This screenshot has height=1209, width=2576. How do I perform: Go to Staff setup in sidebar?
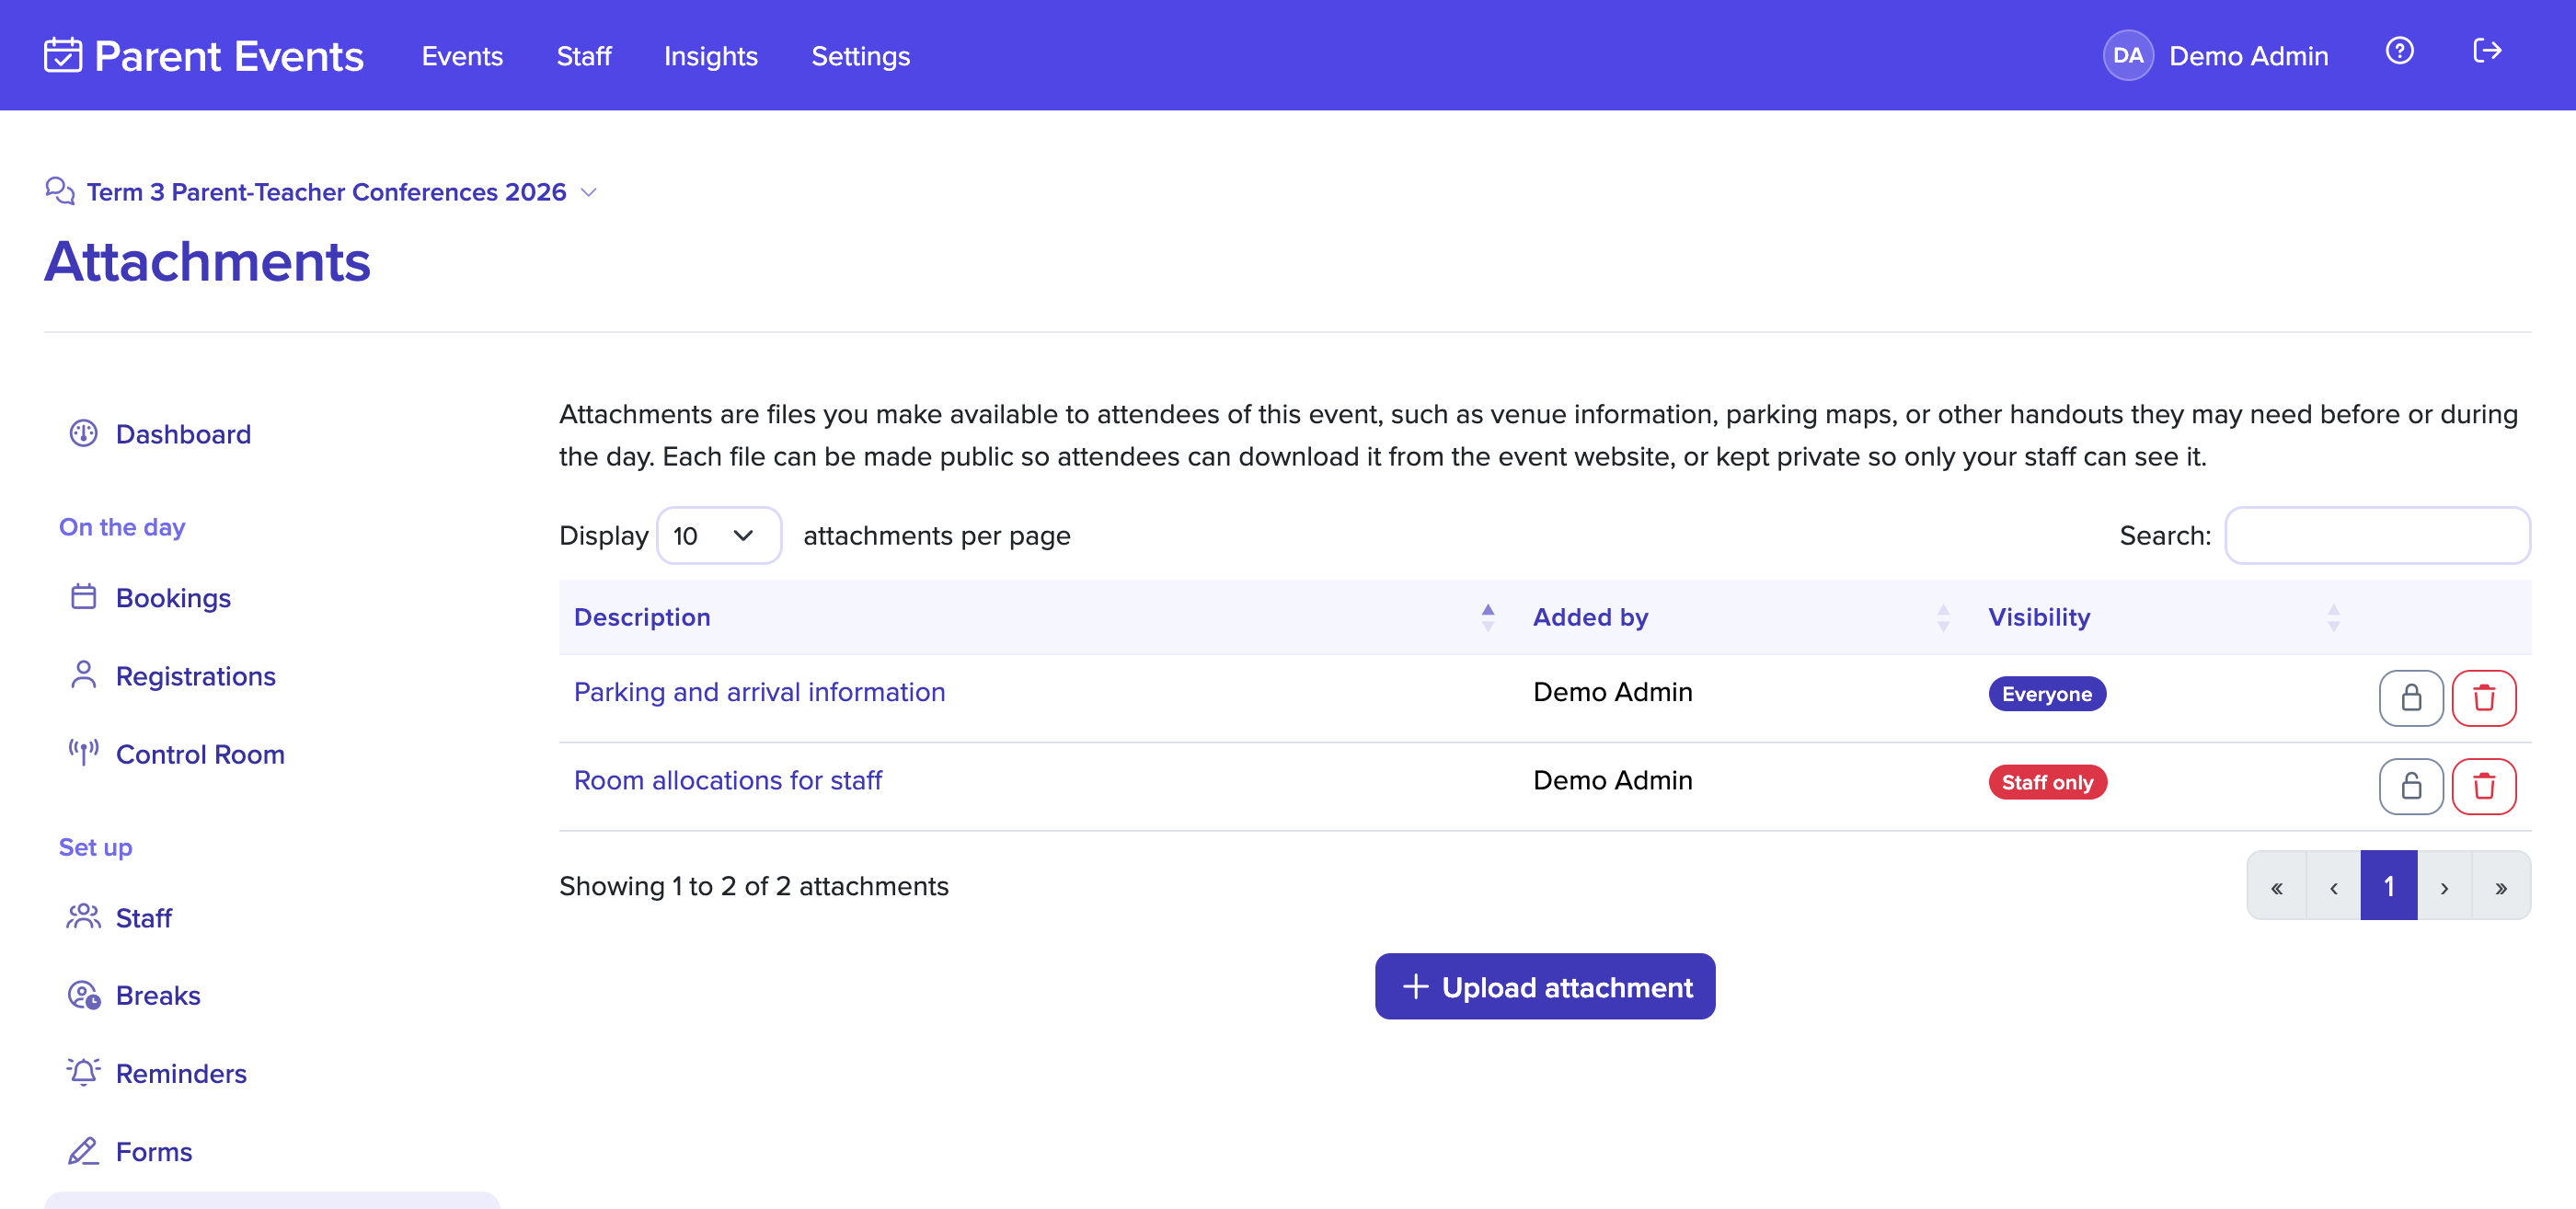point(143,918)
